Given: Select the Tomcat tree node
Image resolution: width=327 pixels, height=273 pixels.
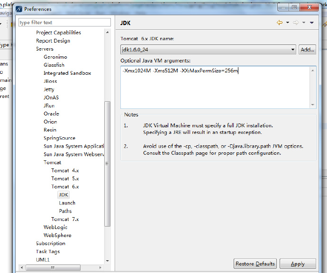Looking at the screenshot, I should (52, 162).
